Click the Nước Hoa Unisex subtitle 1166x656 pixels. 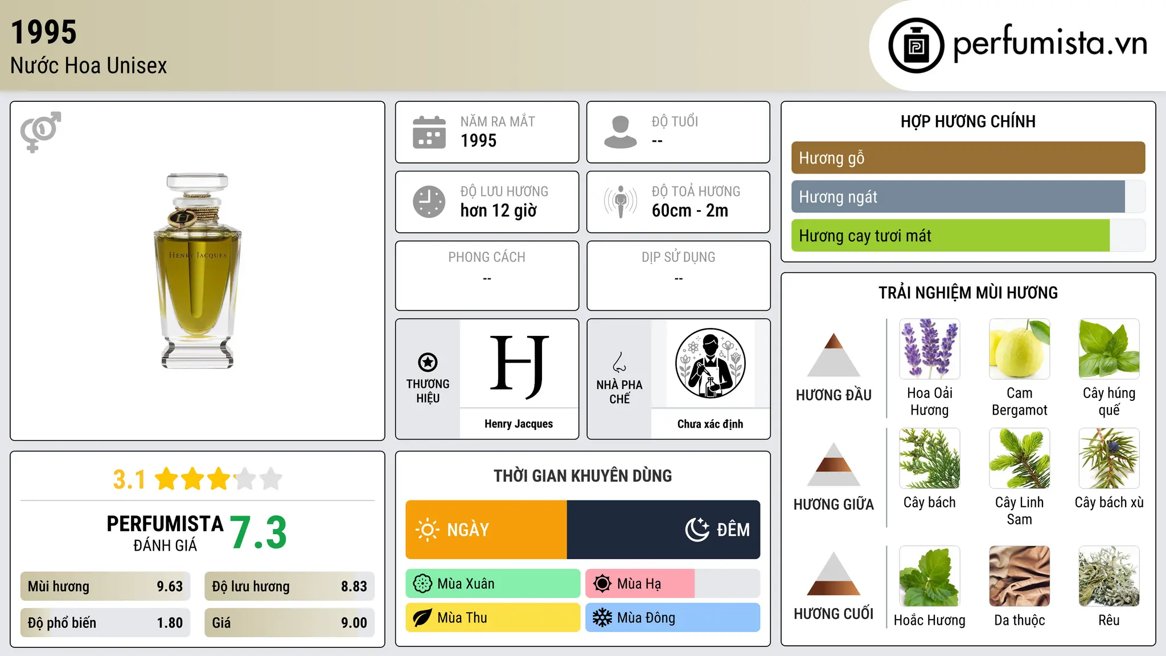pyautogui.click(x=89, y=66)
